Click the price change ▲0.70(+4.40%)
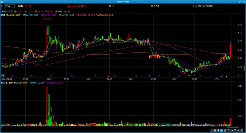Screen dimensions: 246x133 [77, 6]
